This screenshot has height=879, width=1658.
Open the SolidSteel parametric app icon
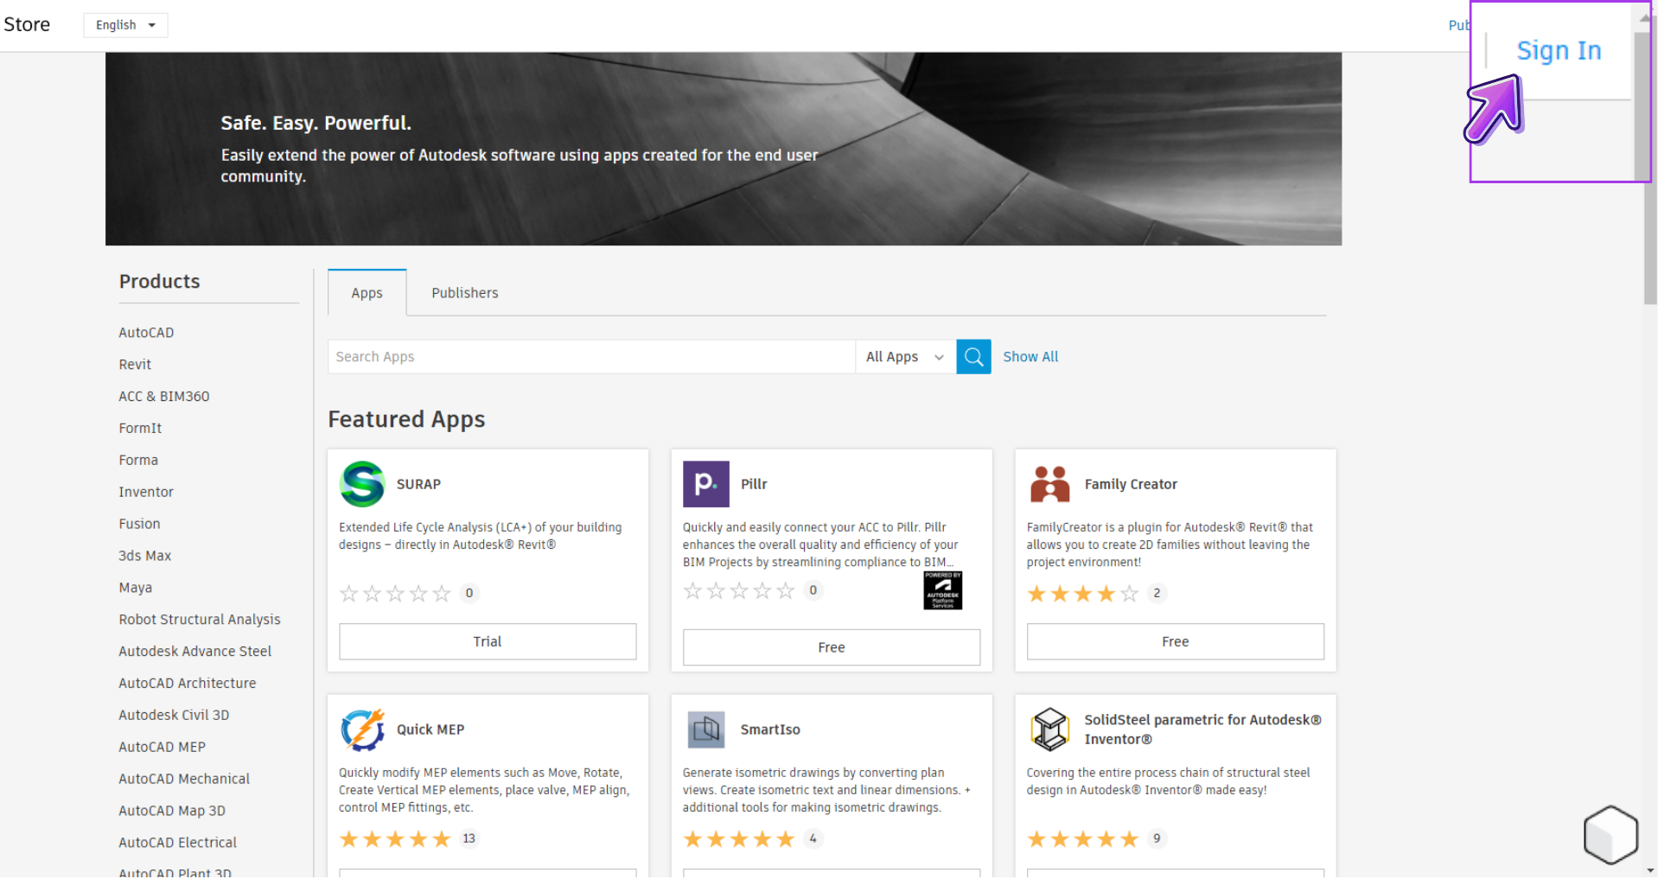coord(1049,729)
